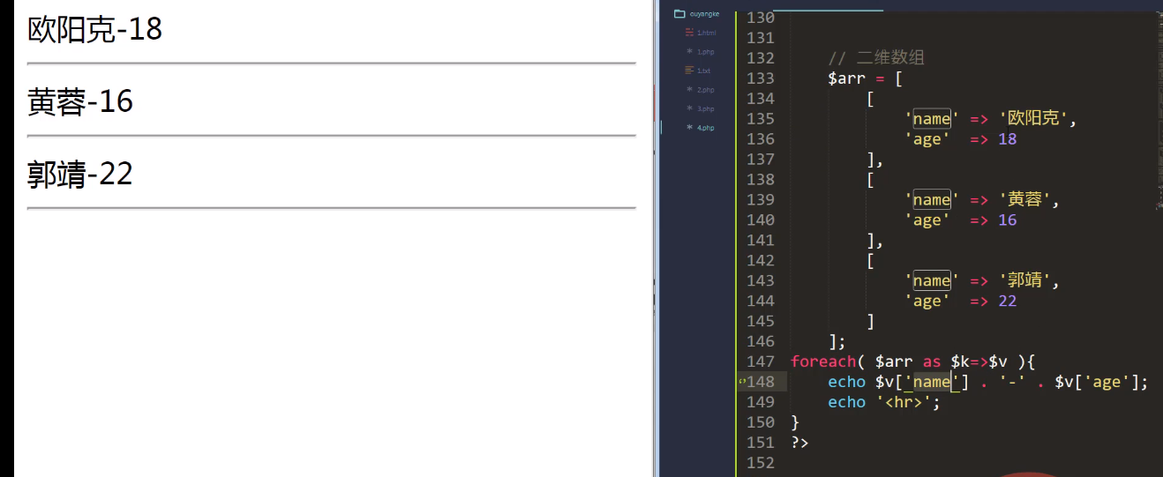Click the comment '// 二维数组' on line 132
1163x477 pixels.
(x=876, y=58)
